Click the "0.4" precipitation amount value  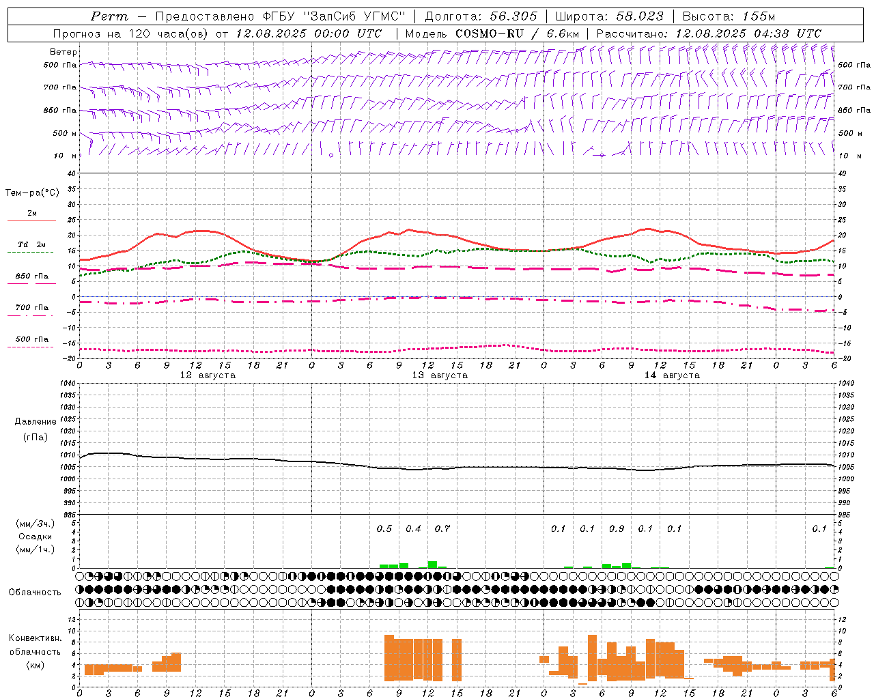tap(413, 528)
